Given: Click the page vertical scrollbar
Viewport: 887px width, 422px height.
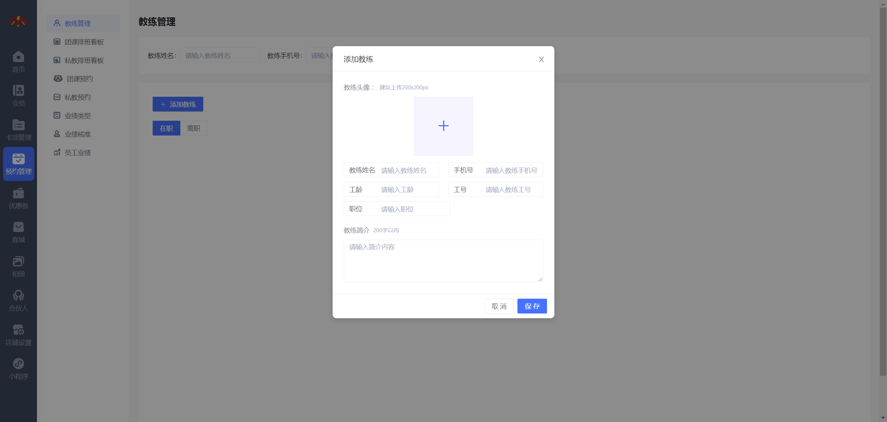Looking at the screenshot, I should 883,192.
